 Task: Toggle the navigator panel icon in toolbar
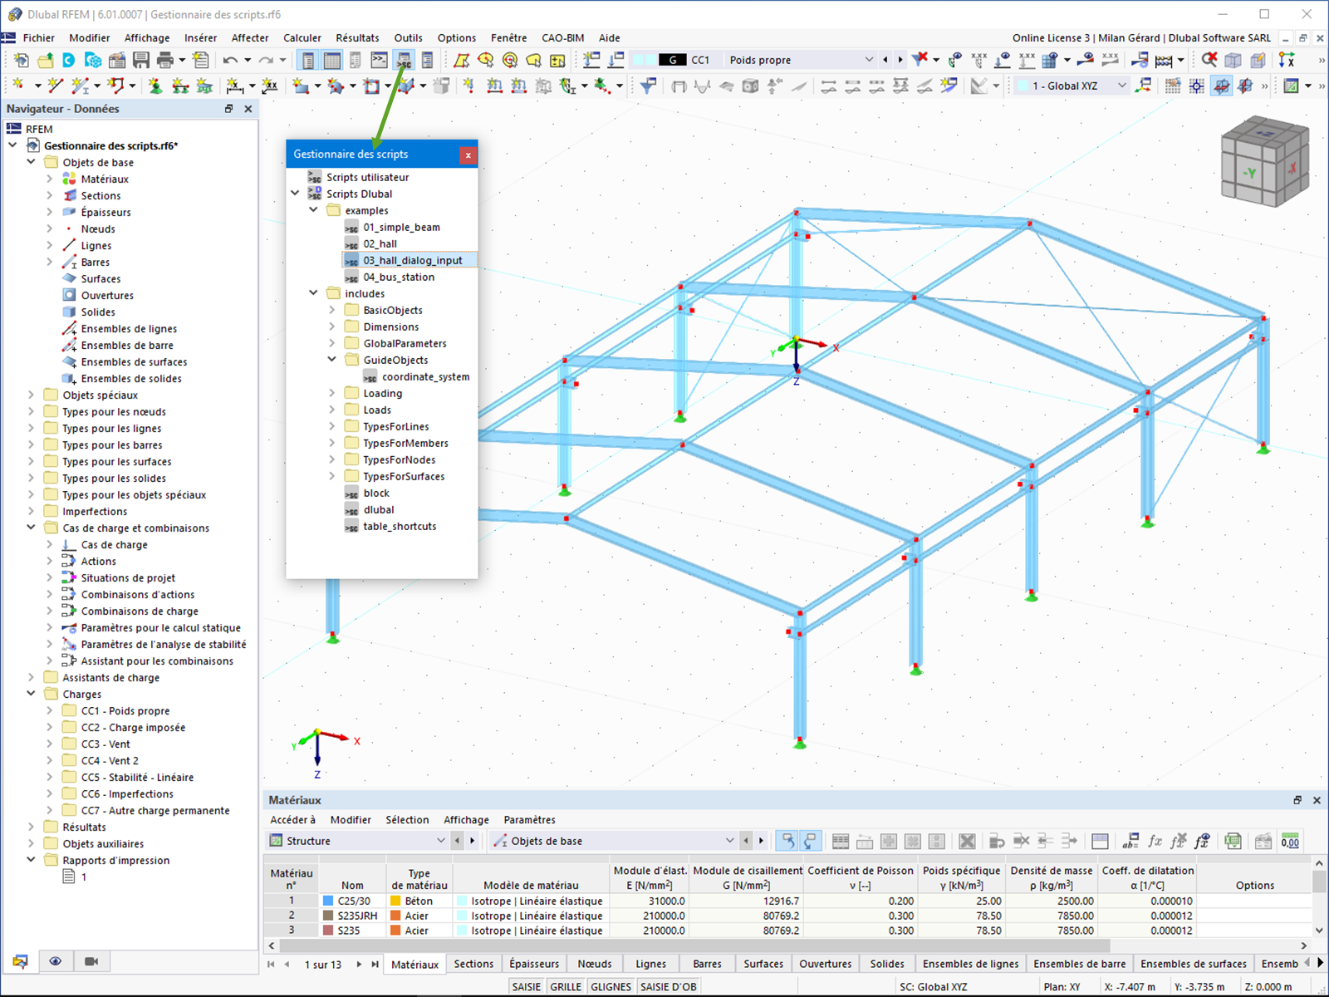click(x=308, y=60)
